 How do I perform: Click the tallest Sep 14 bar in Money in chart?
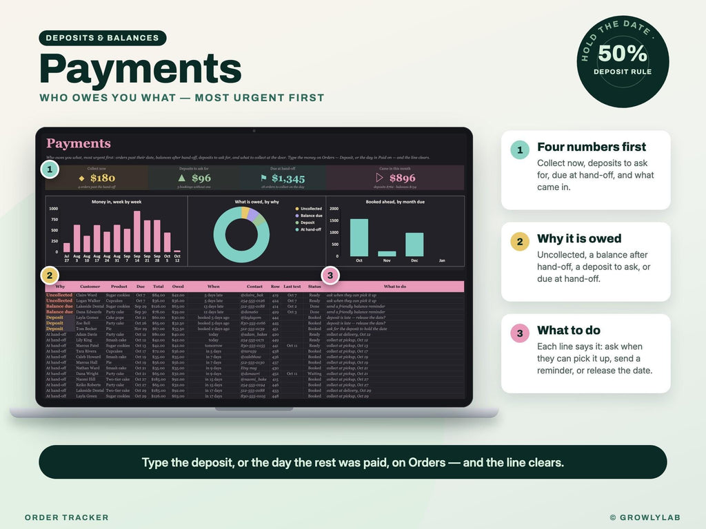coord(137,231)
